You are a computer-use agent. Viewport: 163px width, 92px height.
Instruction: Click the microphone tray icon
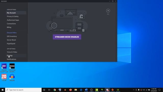coord(139,90)
